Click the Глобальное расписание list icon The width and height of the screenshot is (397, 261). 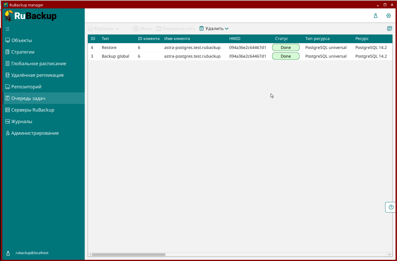pos(8,63)
